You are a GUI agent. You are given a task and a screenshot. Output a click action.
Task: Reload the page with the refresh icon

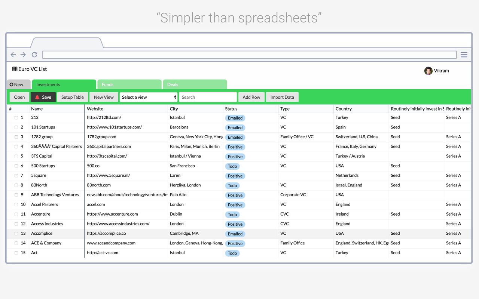pyautogui.click(x=34, y=55)
